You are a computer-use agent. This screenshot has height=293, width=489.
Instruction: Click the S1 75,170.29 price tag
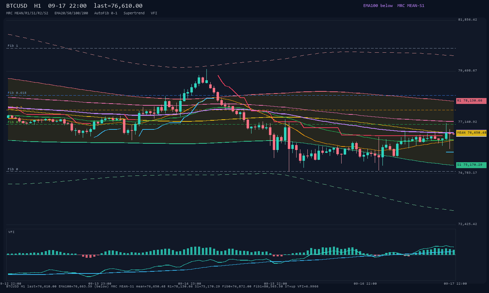pyautogui.click(x=471, y=165)
